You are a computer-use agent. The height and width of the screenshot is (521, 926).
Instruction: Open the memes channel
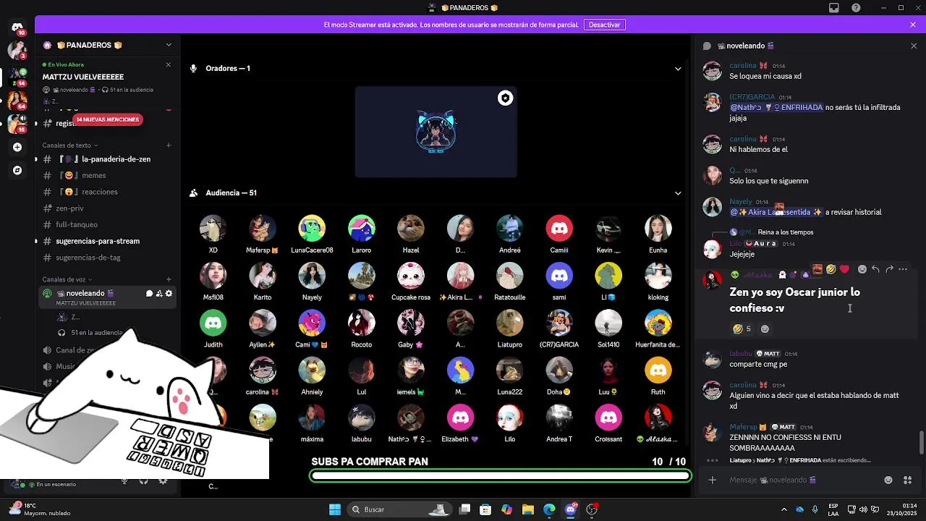pos(107,175)
